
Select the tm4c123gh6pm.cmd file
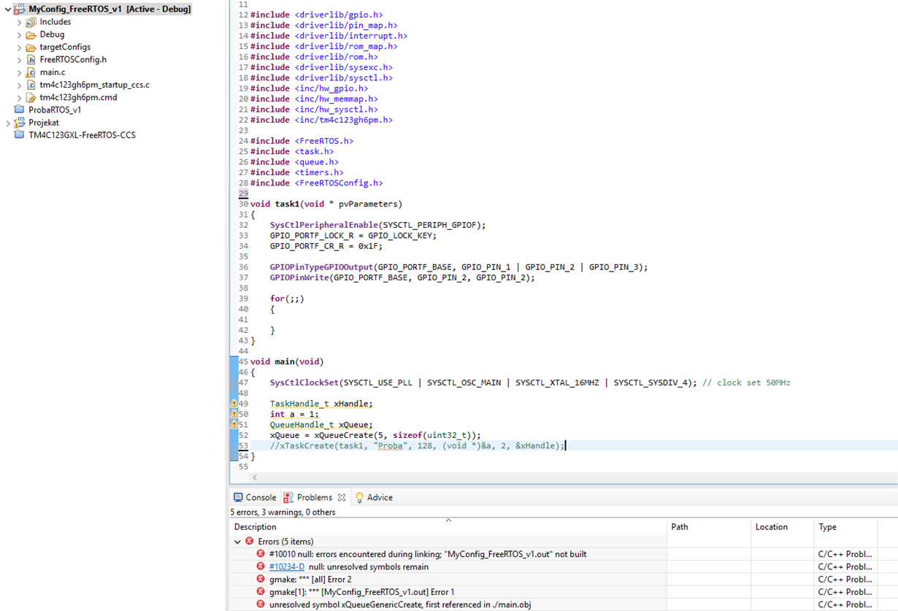click(x=78, y=98)
